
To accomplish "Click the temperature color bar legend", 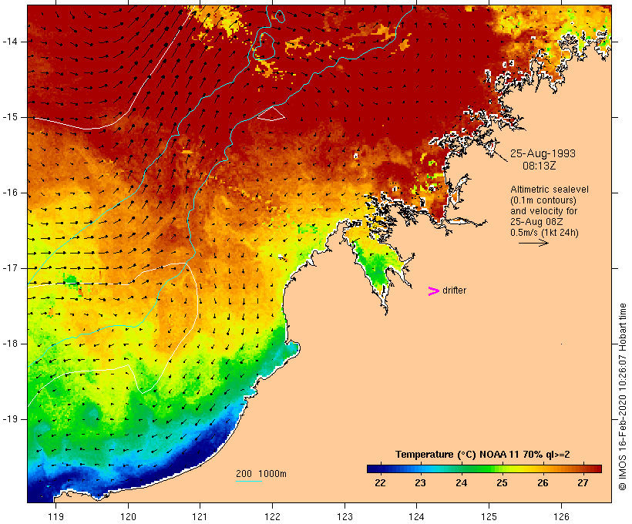I will pos(484,469).
